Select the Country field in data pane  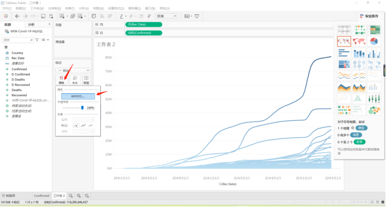[17, 53]
